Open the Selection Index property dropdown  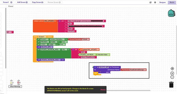pyautogui.click(x=103, y=55)
